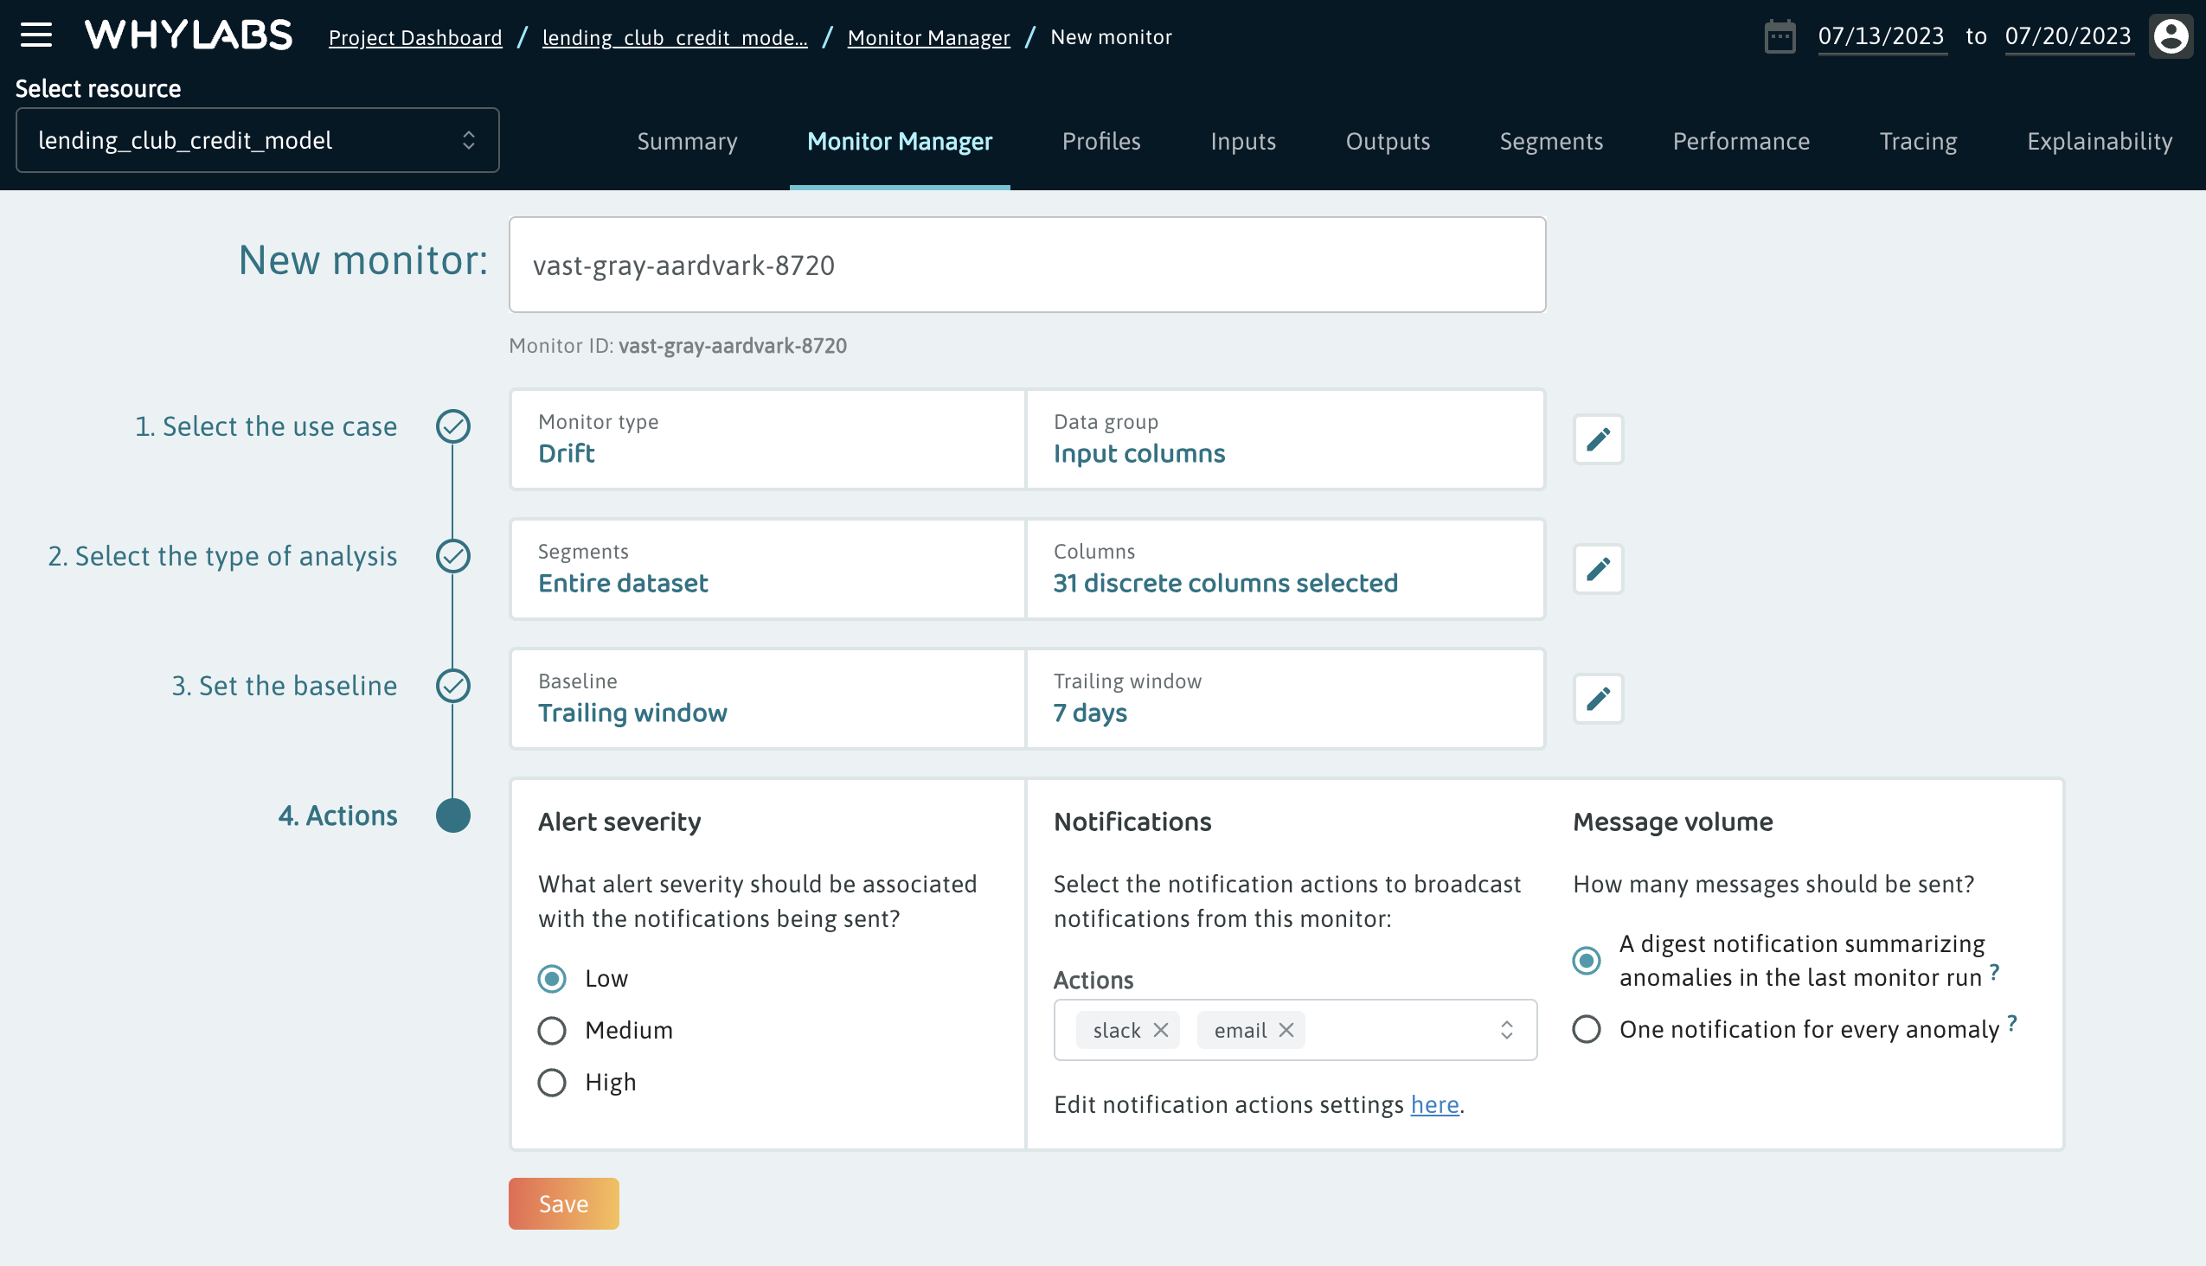2206x1266 pixels.
Task: Open the hamburger navigation menu
Action: click(x=35, y=35)
